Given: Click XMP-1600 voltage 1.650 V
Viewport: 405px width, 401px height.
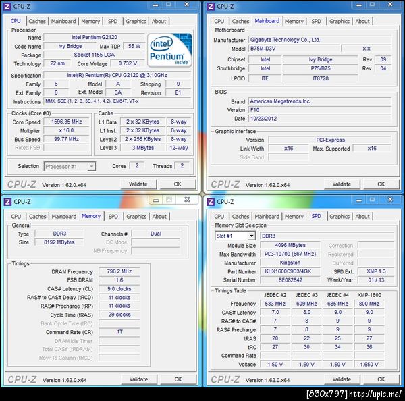Looking at the screenshot, I should click(369, 365).
